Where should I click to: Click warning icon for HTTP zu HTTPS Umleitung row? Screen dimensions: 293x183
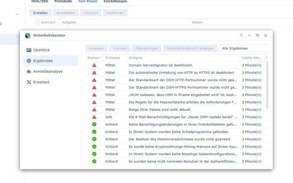(94, 72)
